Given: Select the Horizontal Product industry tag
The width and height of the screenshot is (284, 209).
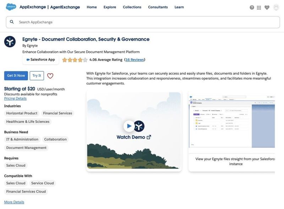Looking at the screenshot, I should [x=22, y=113].
